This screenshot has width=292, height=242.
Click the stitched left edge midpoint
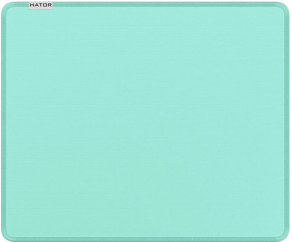pyautogui.click(x=2, y=122)
